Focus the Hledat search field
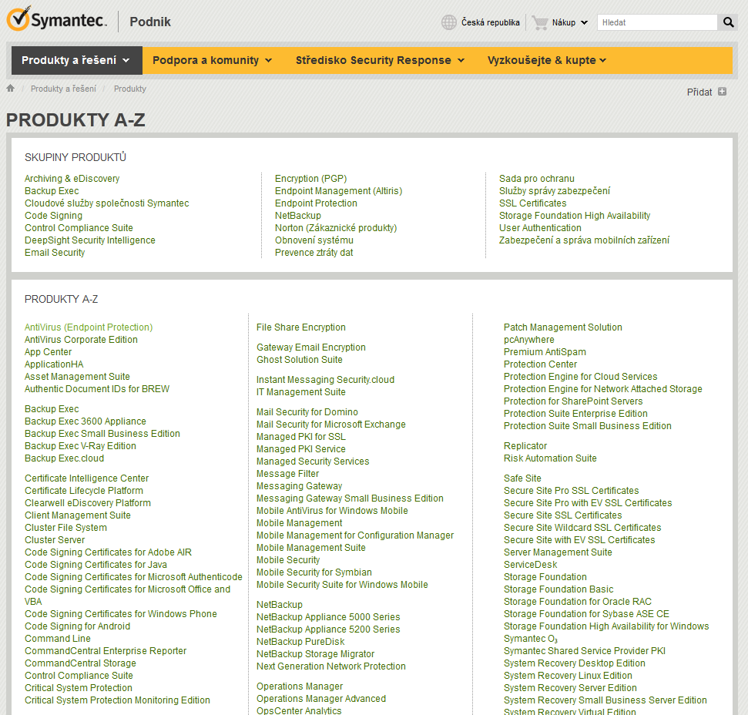Screen dimensions: 748x715 point(657,22)
